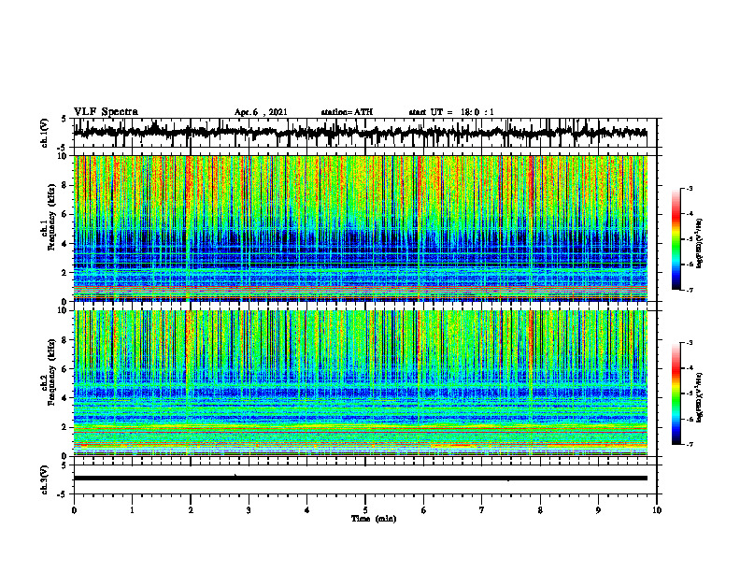Click the "ch.3(V)" axis label
Screen dimensions: 740x572
click(x=44, y=479)
